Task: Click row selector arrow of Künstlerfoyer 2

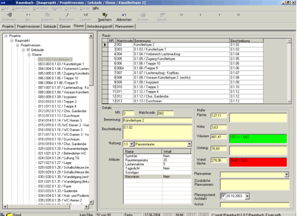Action: click(105, 45)
